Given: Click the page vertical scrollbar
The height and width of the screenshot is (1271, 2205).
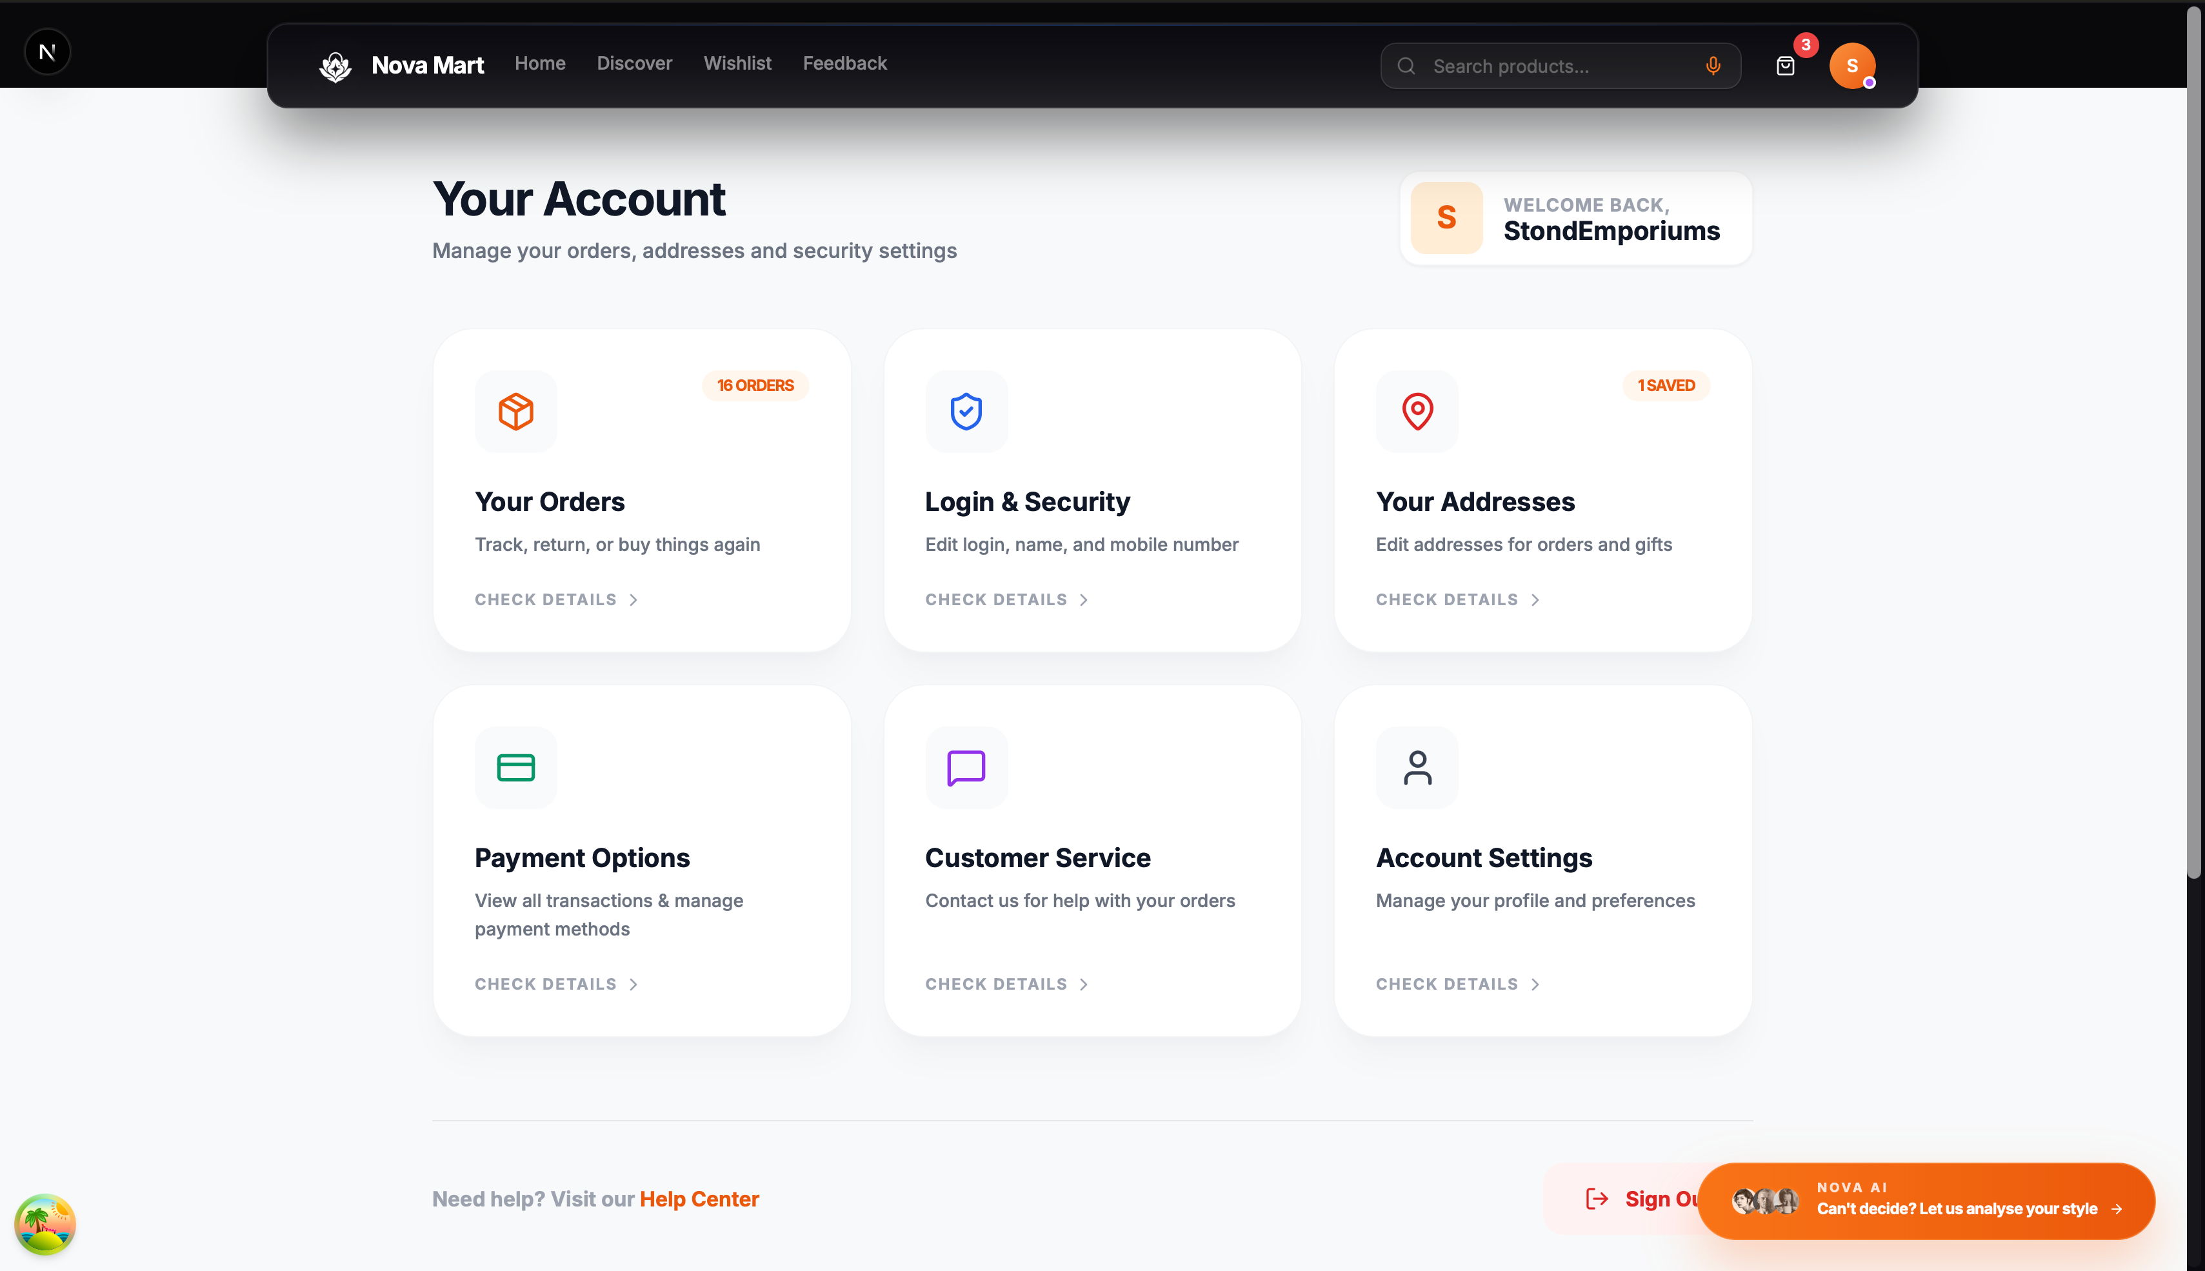Looking at the screenshot, I should [2193, 437].
